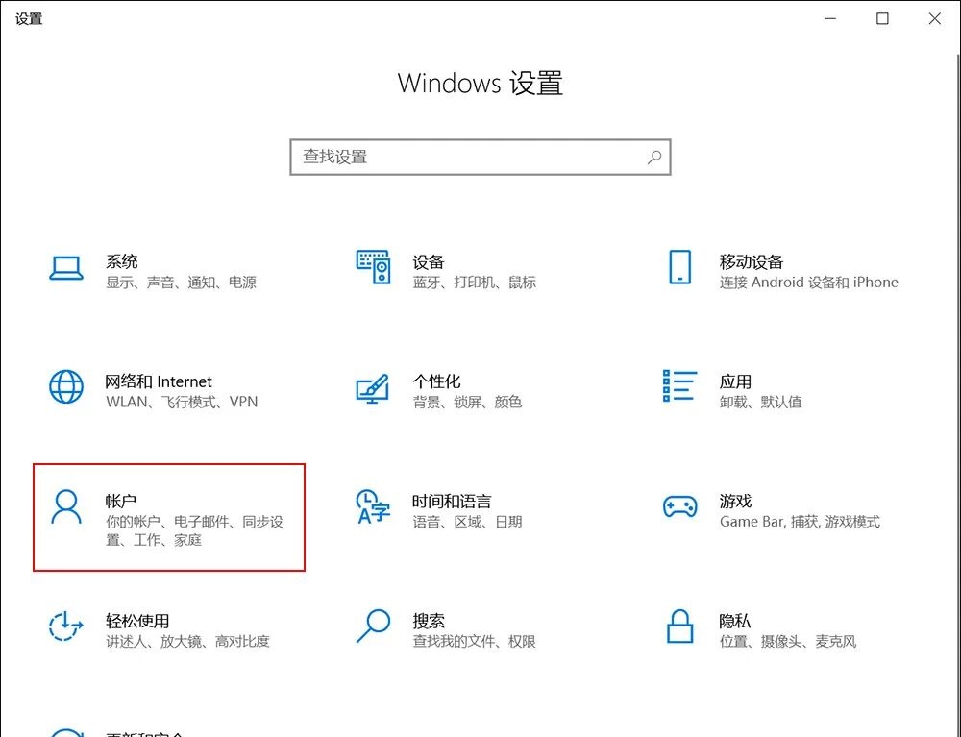961x737 pixels.
Task: Click the 设备 keyboard and speaker icon
Action: click(373, 267)
